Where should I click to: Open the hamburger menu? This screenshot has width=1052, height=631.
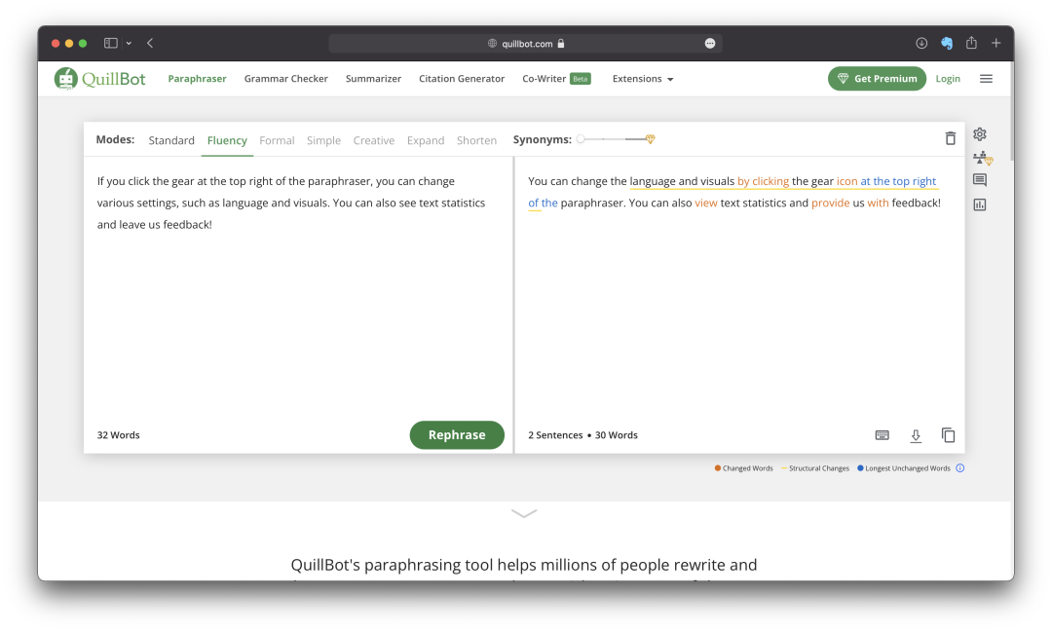tap(986, 79)
